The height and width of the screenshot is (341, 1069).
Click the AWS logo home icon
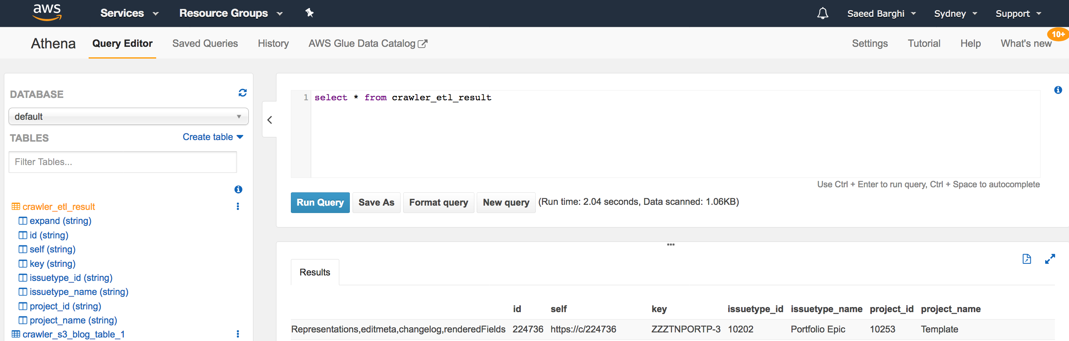(x=47, y=12)
